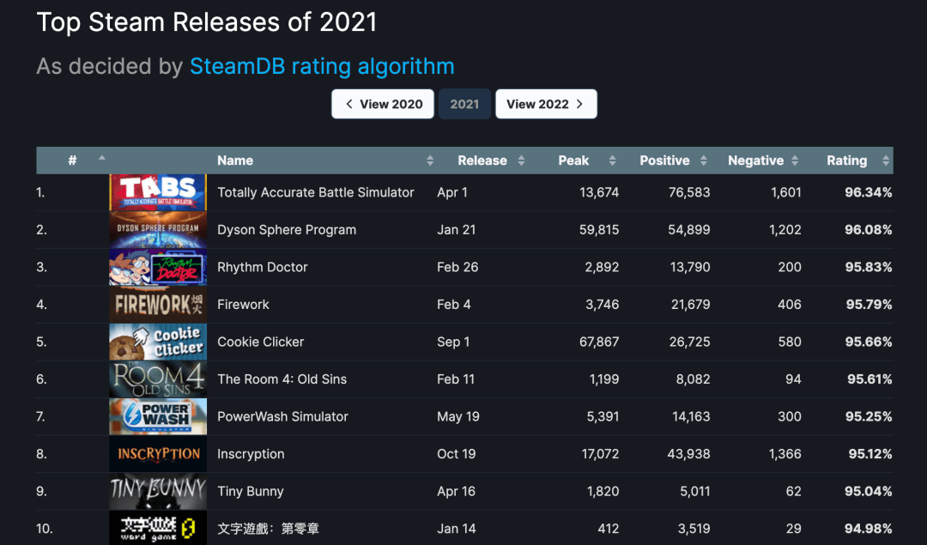Open Tiny Bunny game name link
Image resolution: width=927 pixels, height=545 pixels.
(250, 491)
